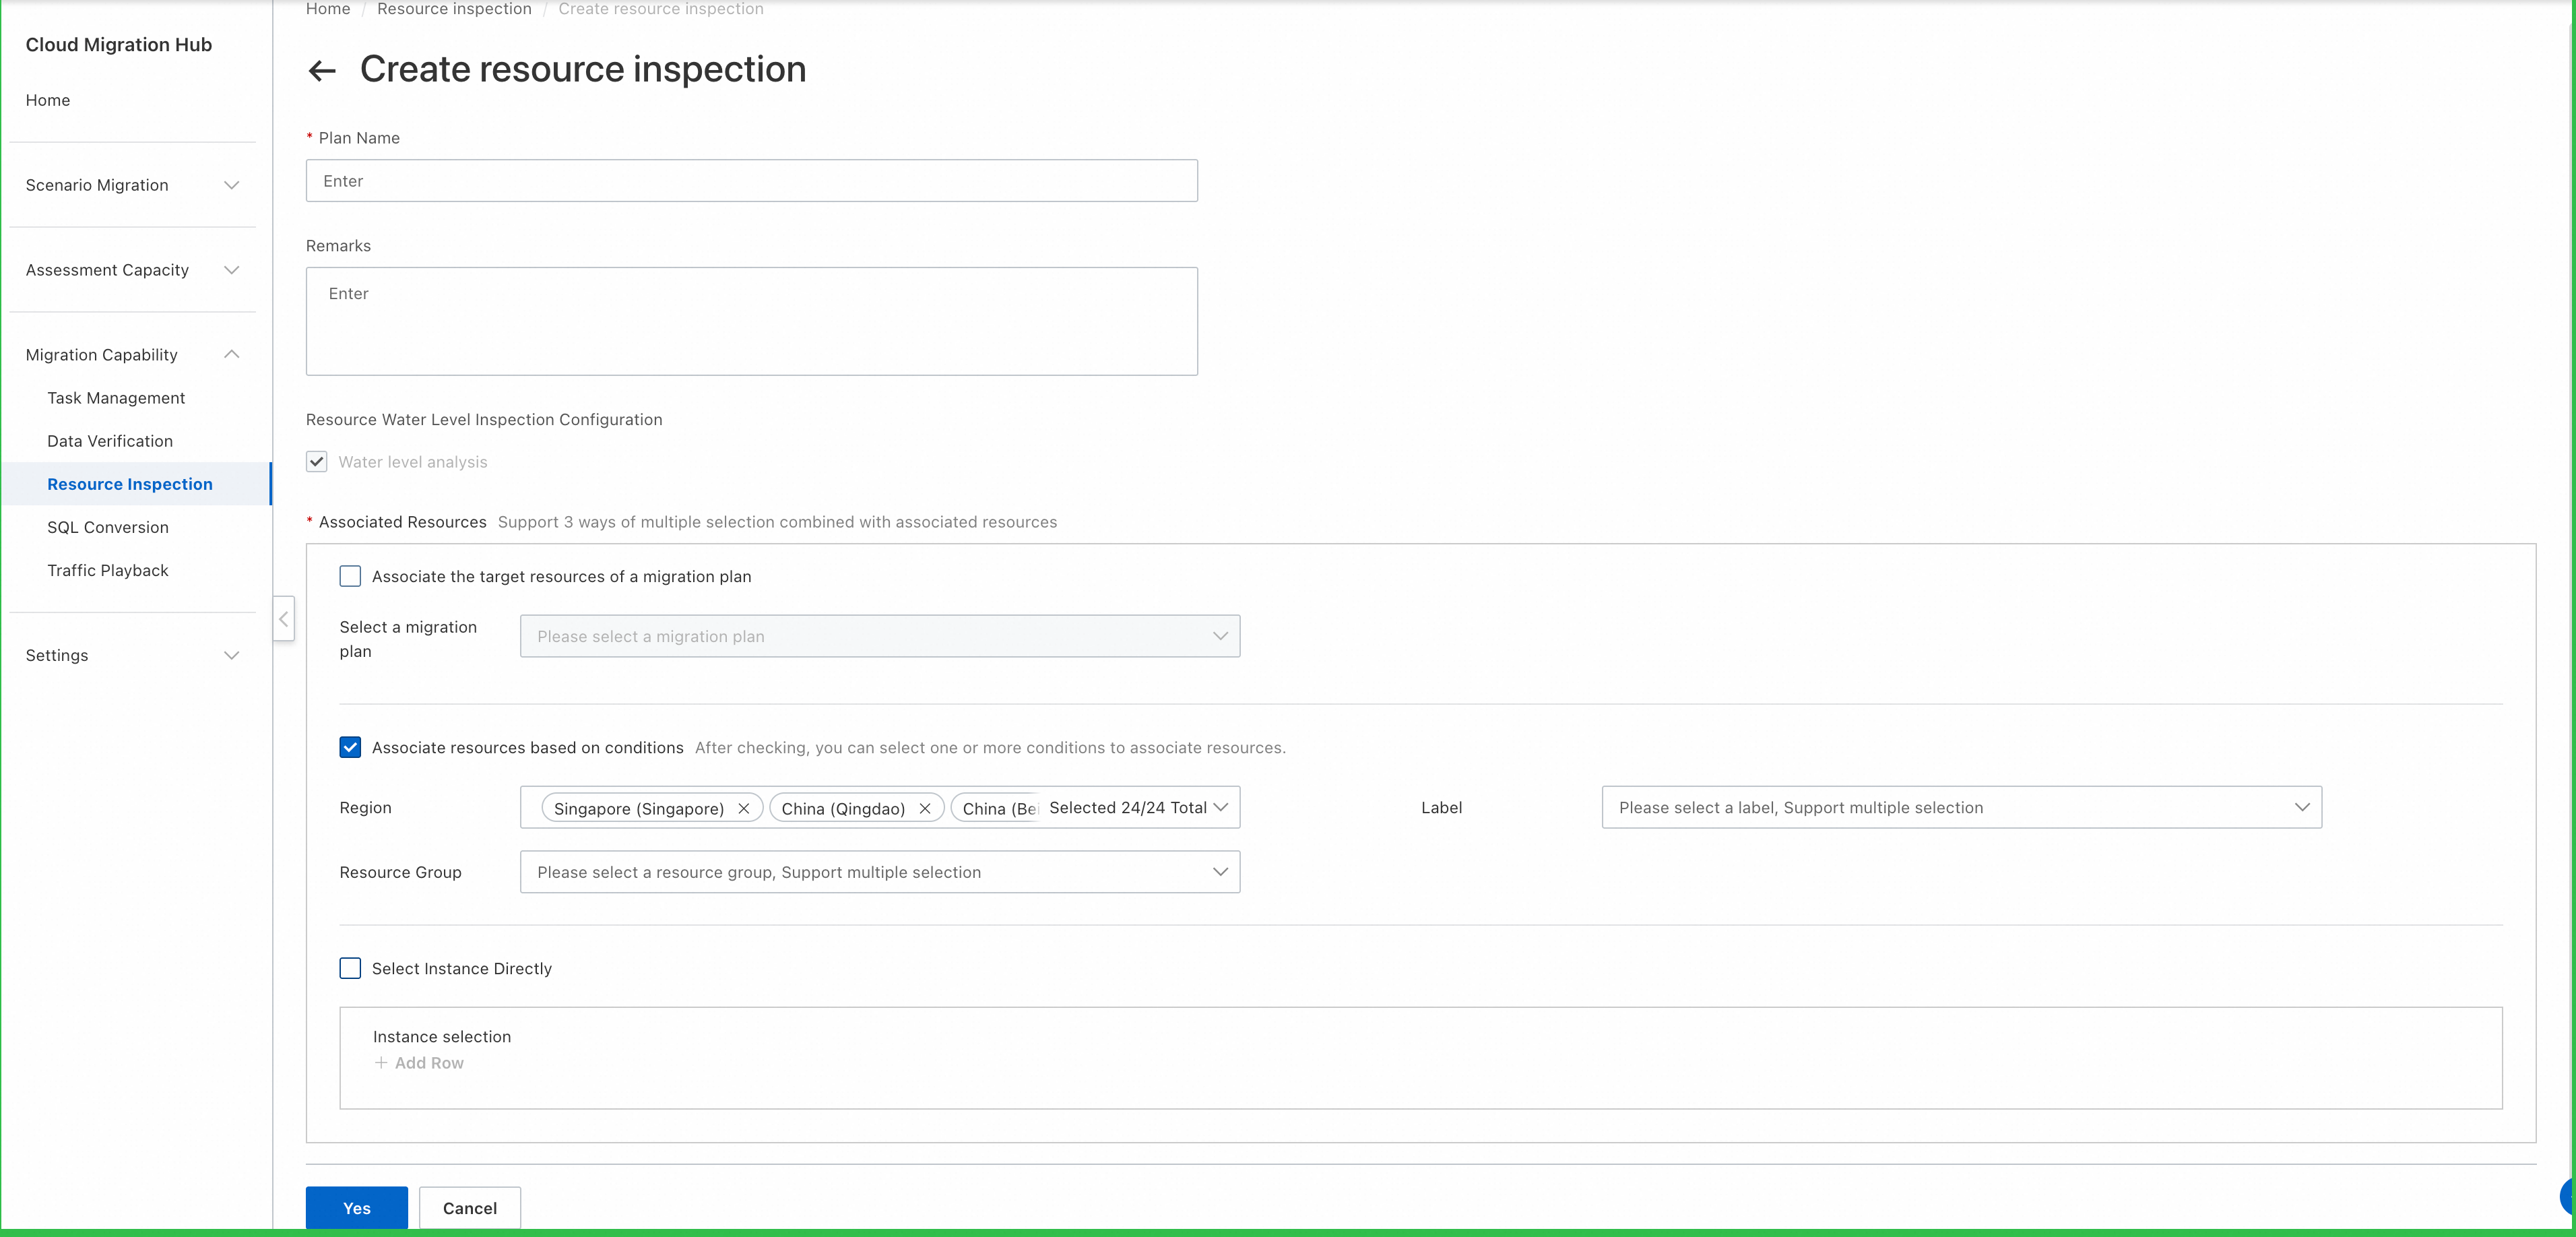Expand the Settings menu chevron
This screenshot has width=2576, height=1237.
point(232,655)
